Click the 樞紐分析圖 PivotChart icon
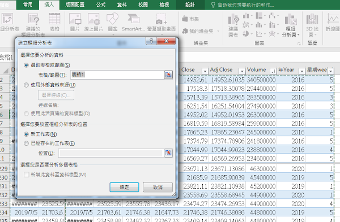Image resolution: width=340 pixels, height=222 pixels. (291, 19)
